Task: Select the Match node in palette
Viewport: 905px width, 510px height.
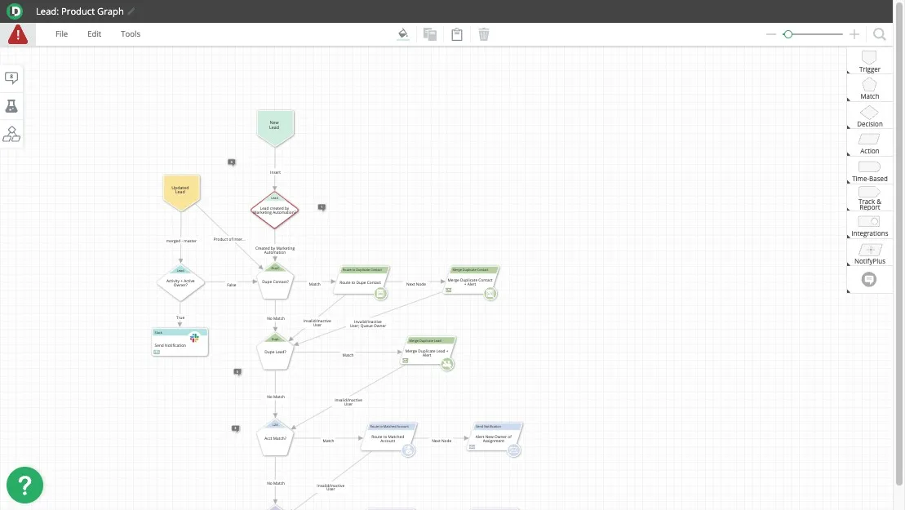Action: 869,89
